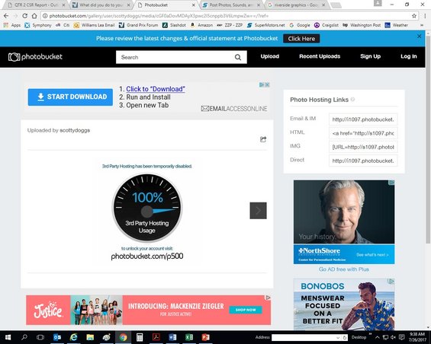Image resolution: width=431 pixels, height=344 pixels.
Task: Open Adobe Acrobat from taskbar
Action: pos(156,337)
